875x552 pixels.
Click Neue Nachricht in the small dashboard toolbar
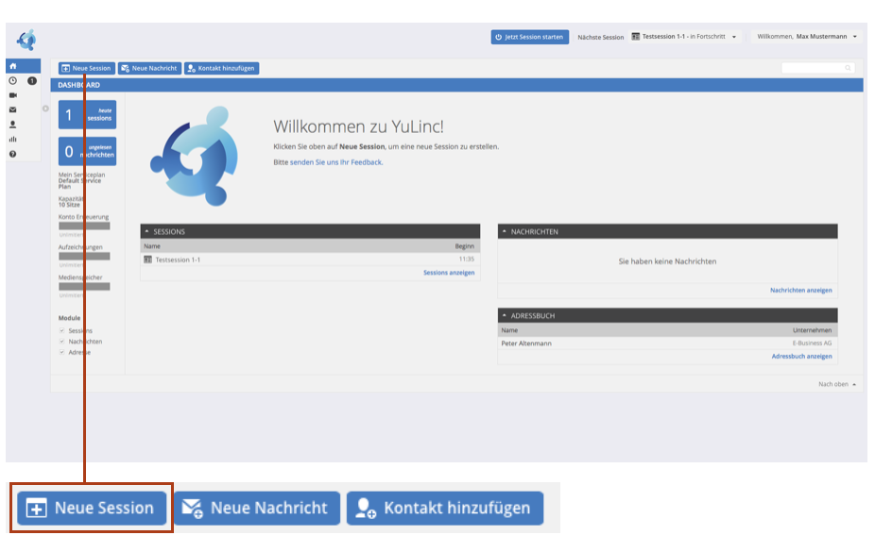149,68
